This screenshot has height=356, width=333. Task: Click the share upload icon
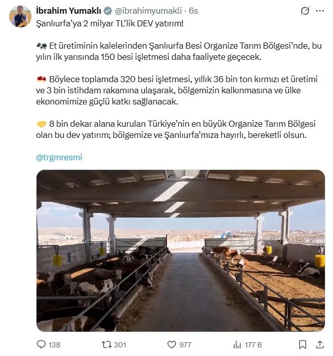point(320,344)
